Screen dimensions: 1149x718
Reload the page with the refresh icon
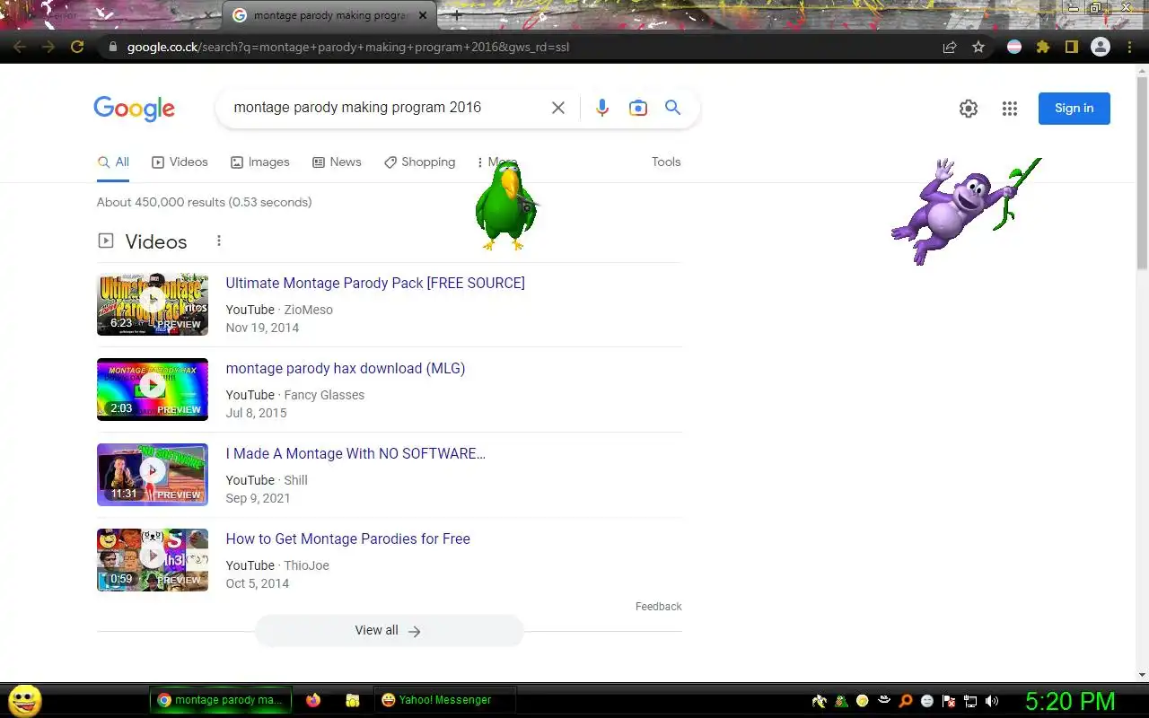click(x=77, y=47)
